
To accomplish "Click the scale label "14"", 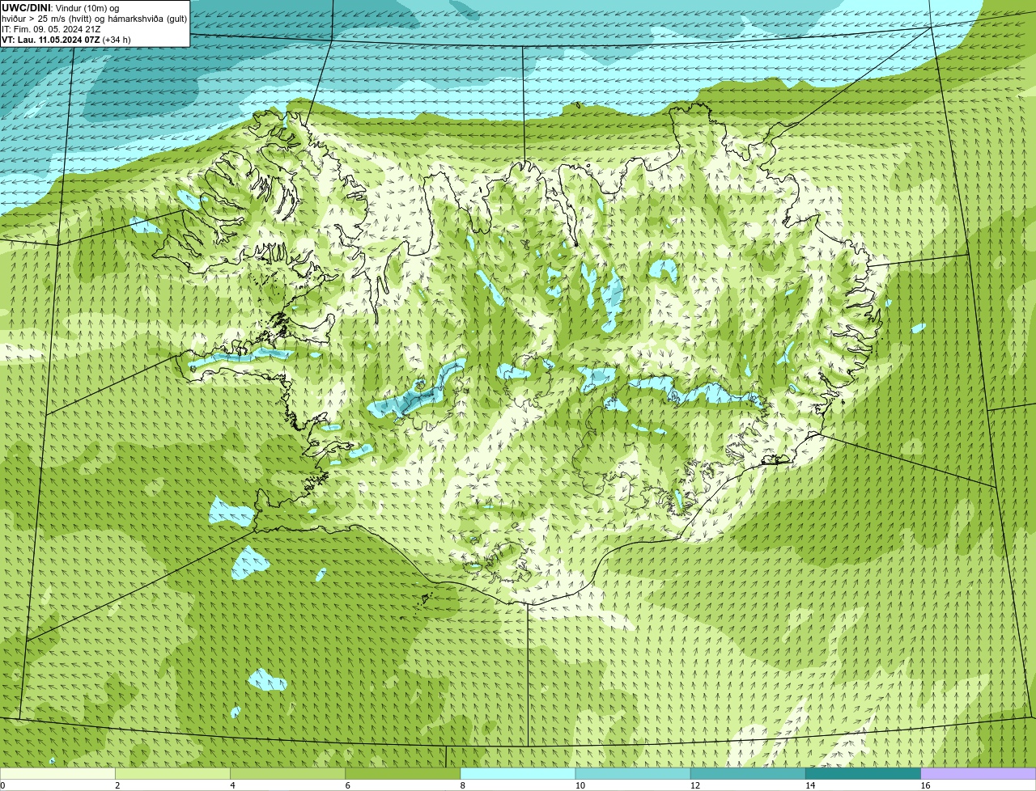I will [809, 785].
